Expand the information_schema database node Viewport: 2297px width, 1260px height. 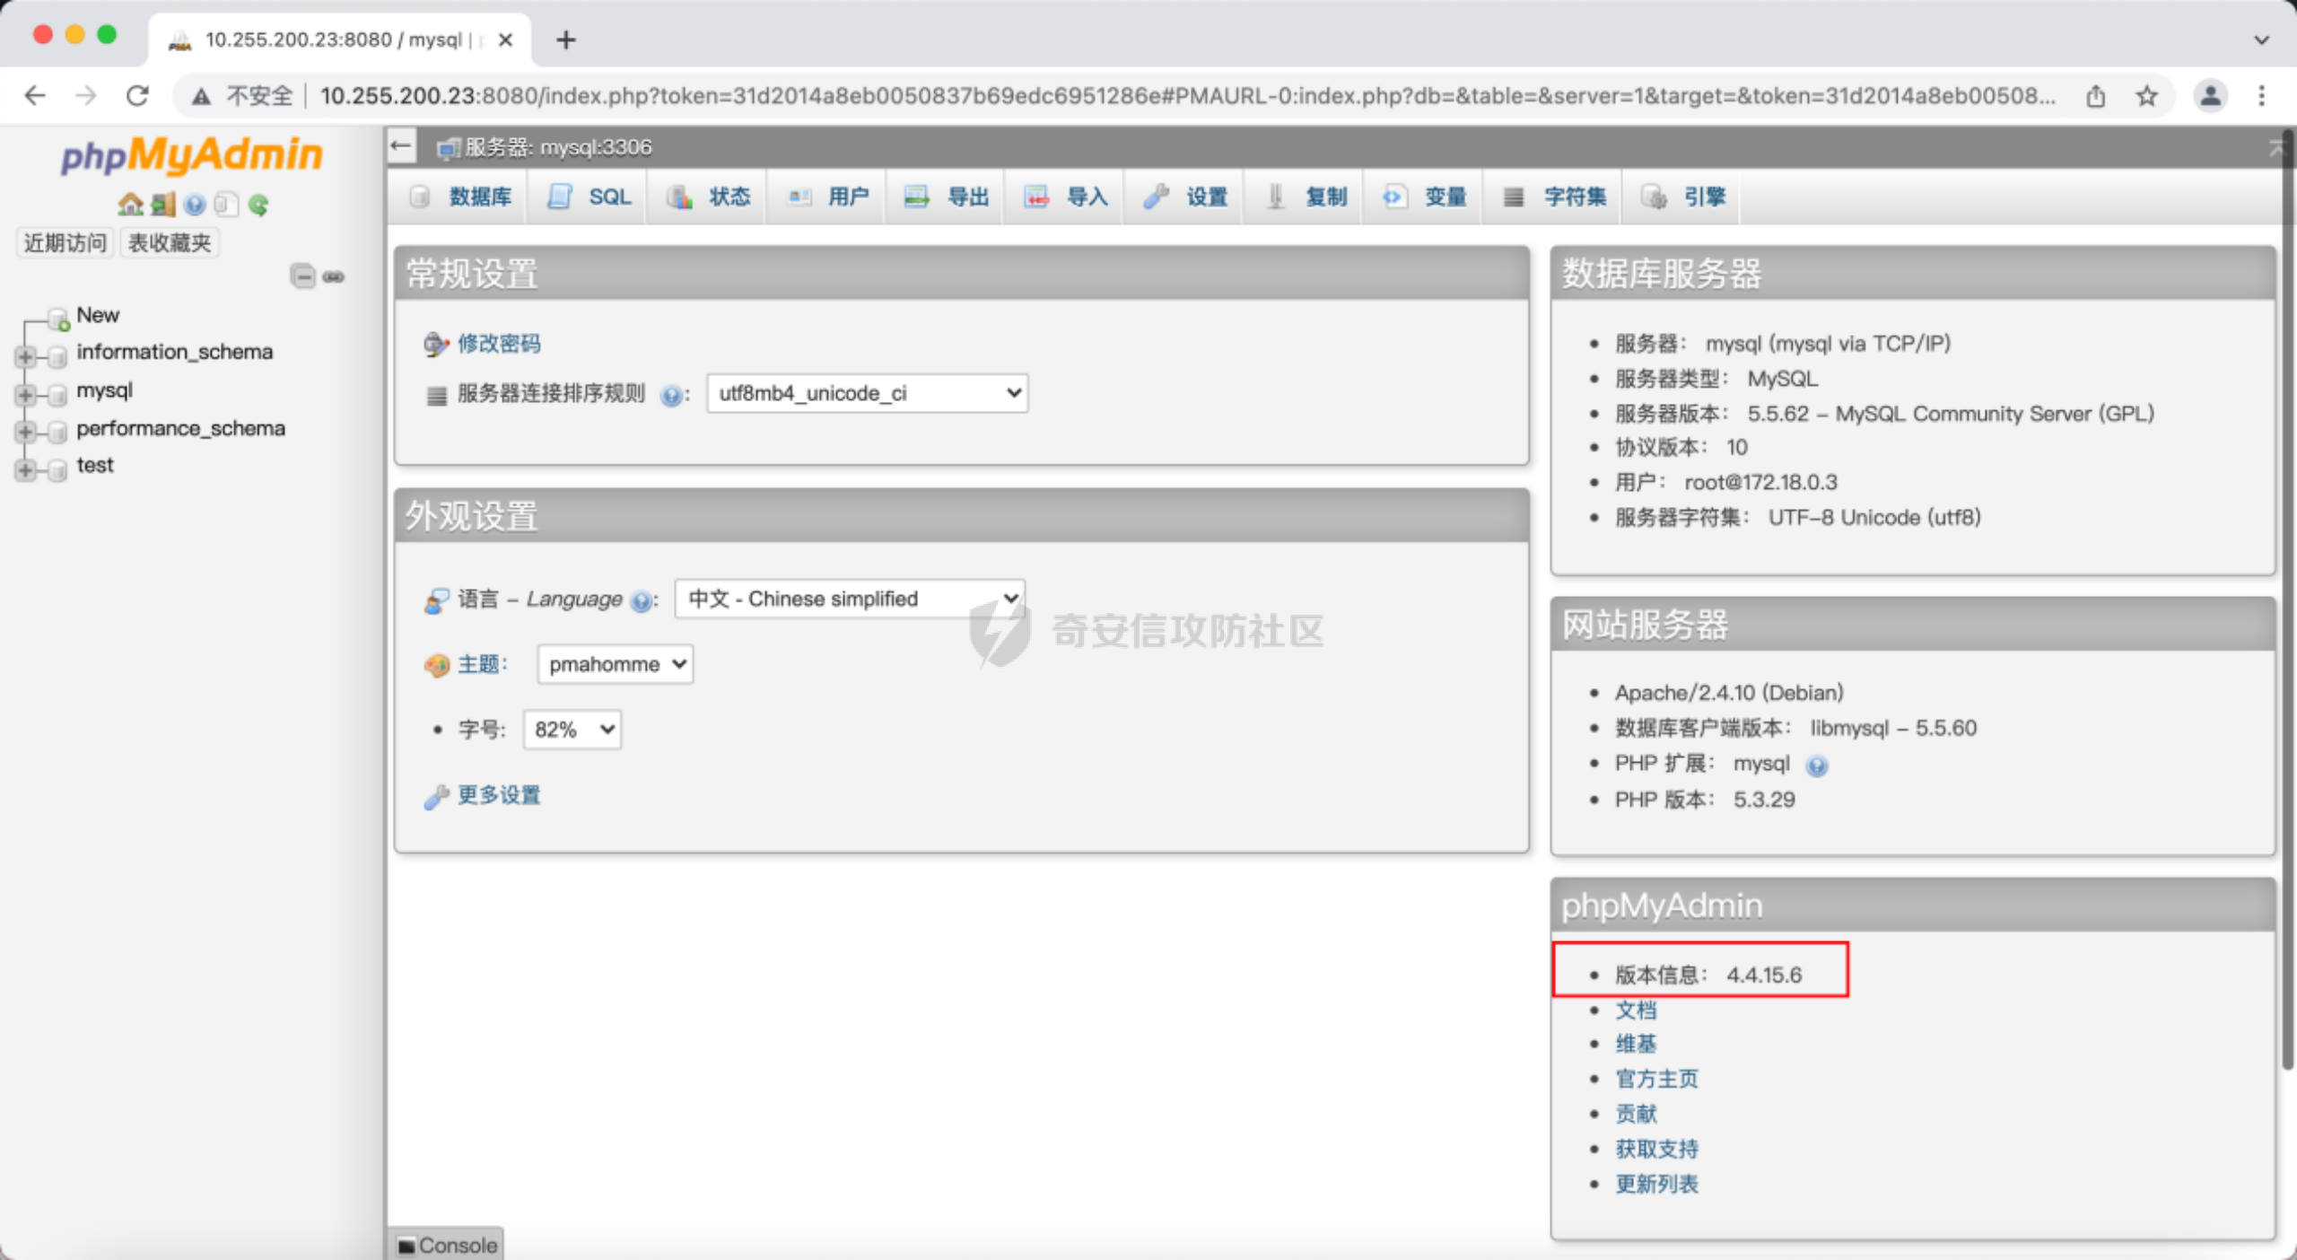tap(25, 356)
